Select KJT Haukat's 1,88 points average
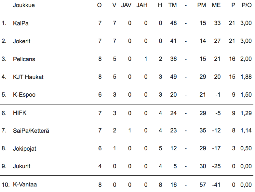255x192 pixels. click(x=246, y=77)
